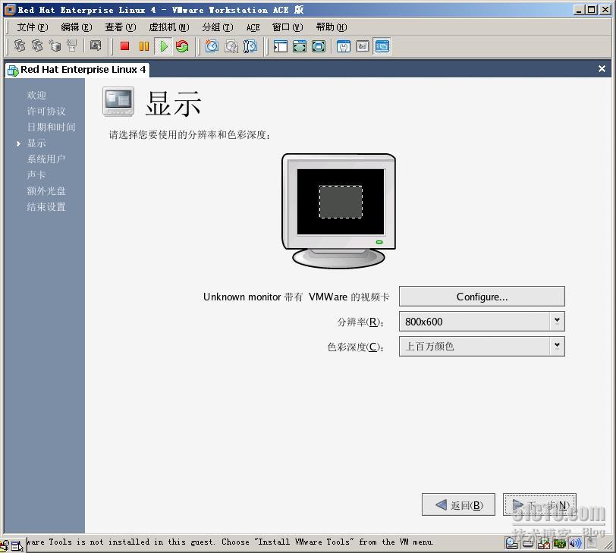The width and height of the screenshot is (616, 553).
Task: Click the VMware title bar application icon
Action: pos(9,9)
